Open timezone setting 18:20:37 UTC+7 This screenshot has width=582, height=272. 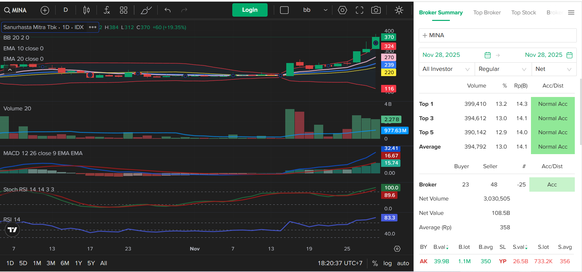(x=340, y=263)
